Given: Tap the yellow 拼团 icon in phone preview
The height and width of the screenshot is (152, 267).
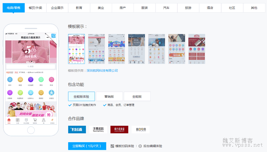Looking at the screenshot, I should tap(20, 79).
